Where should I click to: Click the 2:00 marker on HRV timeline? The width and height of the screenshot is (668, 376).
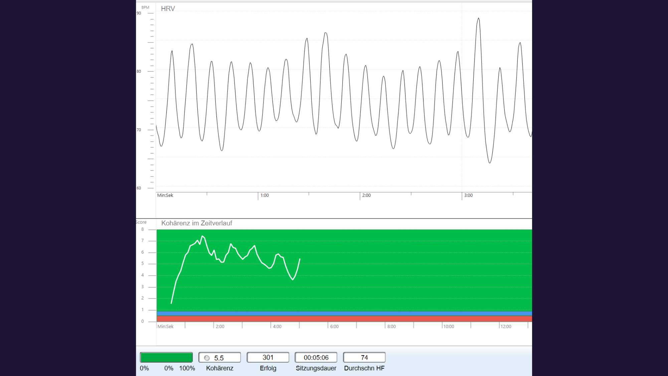(366, 195)
